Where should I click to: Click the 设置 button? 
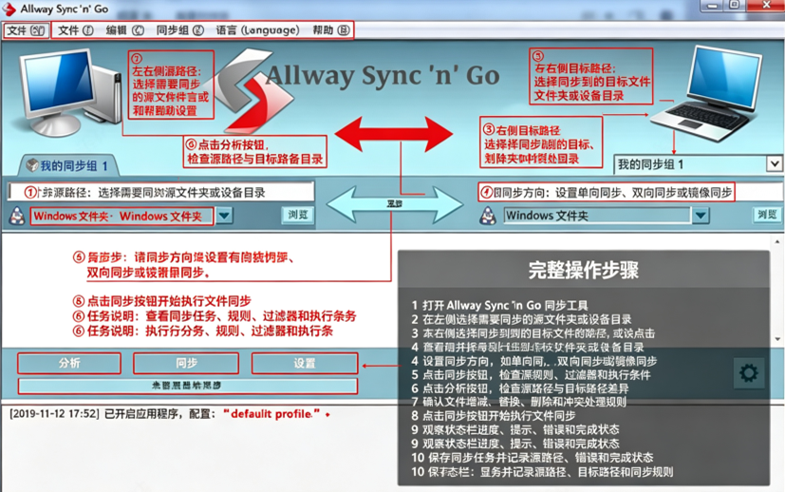(305, 363)
